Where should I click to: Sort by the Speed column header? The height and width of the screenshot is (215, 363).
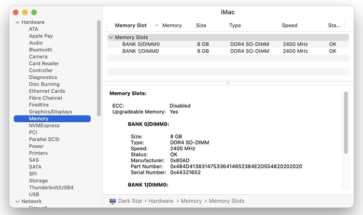pos(289,25)
